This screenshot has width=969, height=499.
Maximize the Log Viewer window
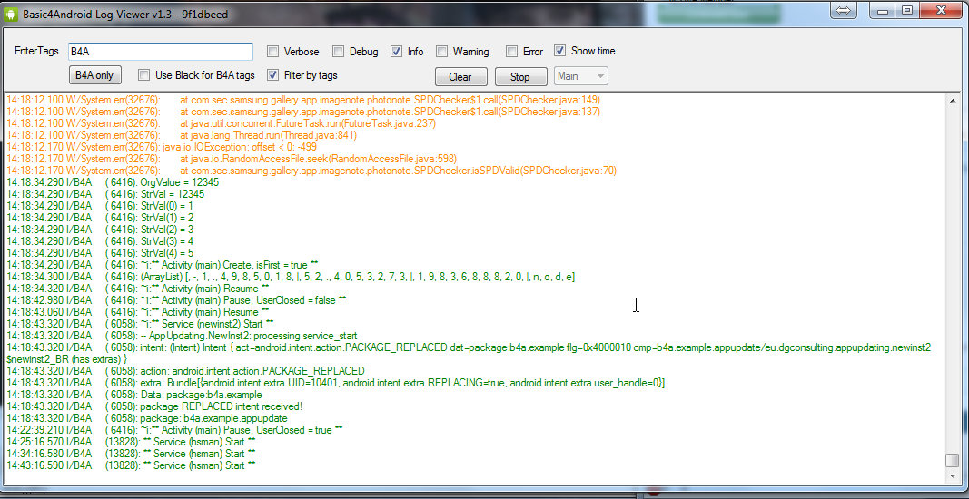coord(906,10)
